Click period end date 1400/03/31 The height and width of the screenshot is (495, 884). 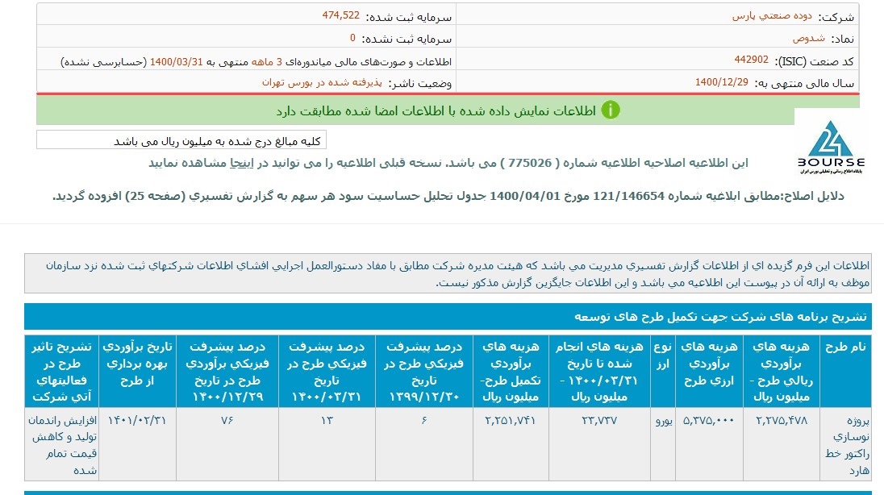click(x=176, y=61)
